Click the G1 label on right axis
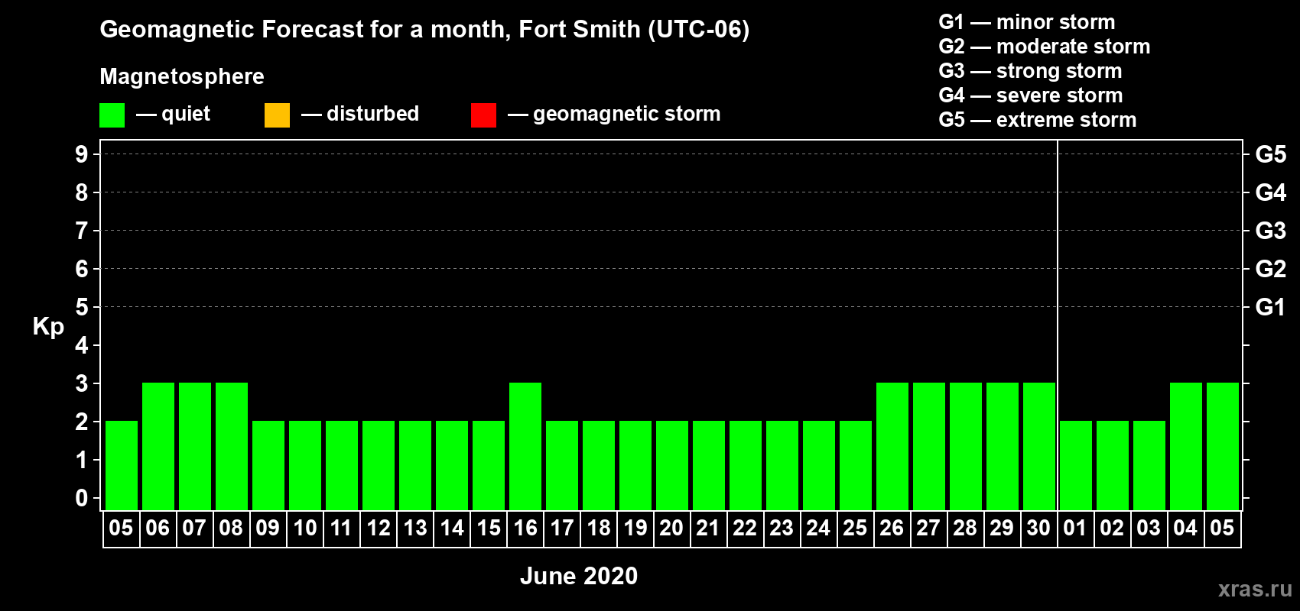1300x611 pixels. (x=1270, y=307)
